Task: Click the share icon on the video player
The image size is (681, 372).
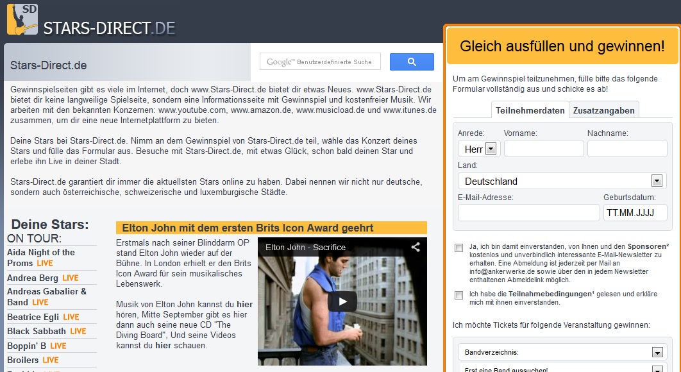Action: 416,248
